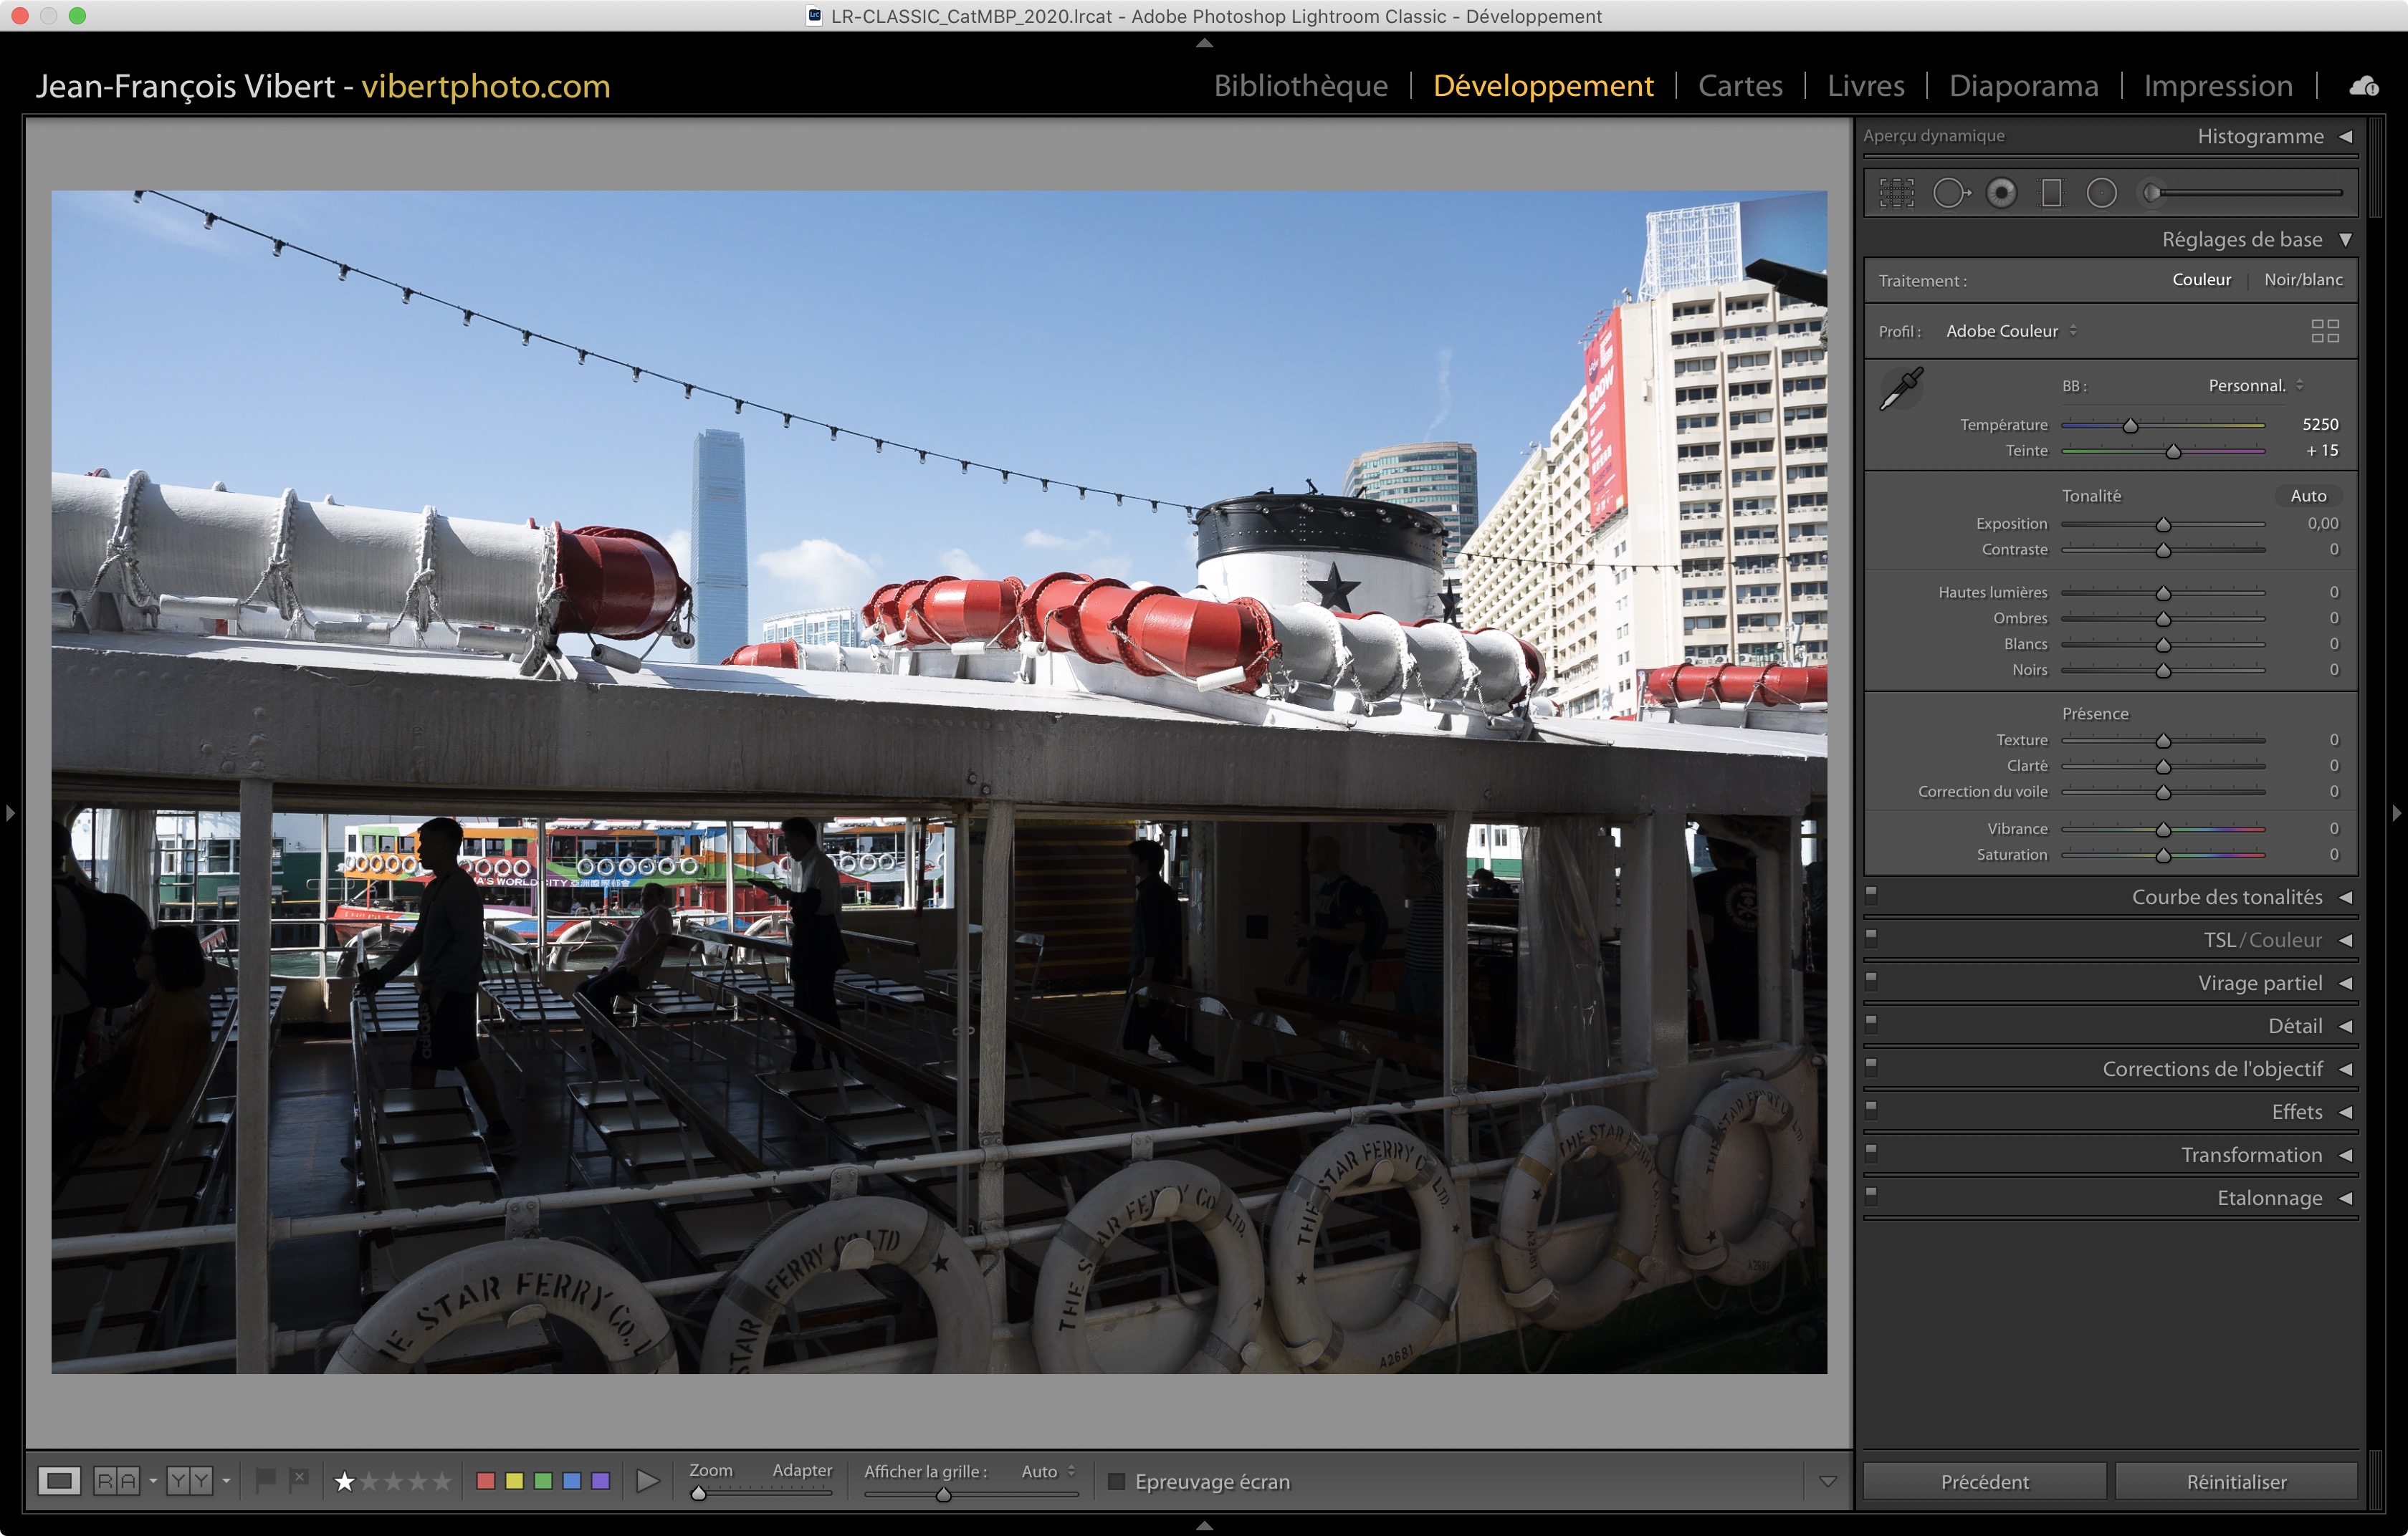Select the crop overlay tool

click(x=1896, y=193)
